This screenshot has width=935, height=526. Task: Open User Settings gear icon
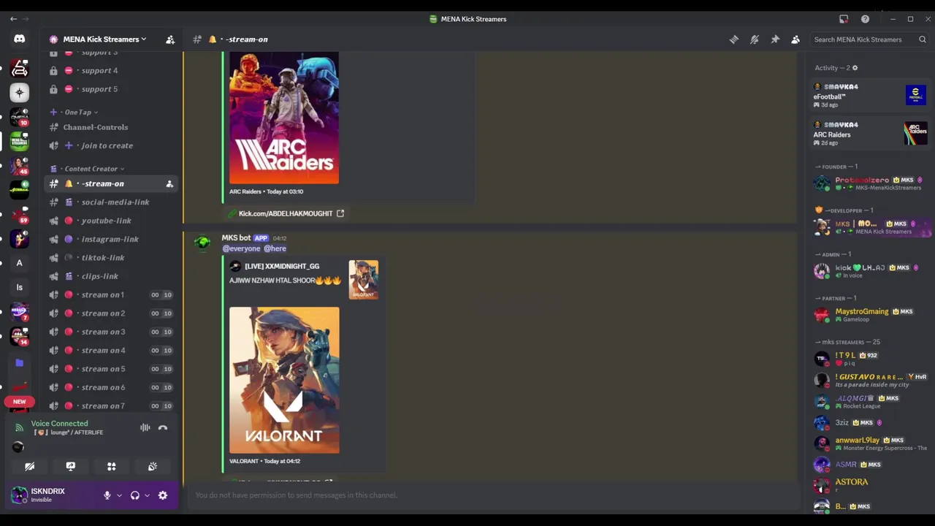point(163,495)
